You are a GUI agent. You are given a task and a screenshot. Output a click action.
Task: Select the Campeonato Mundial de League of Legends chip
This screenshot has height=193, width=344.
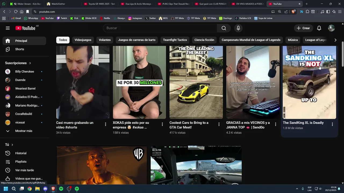click(x=251, y=40)
